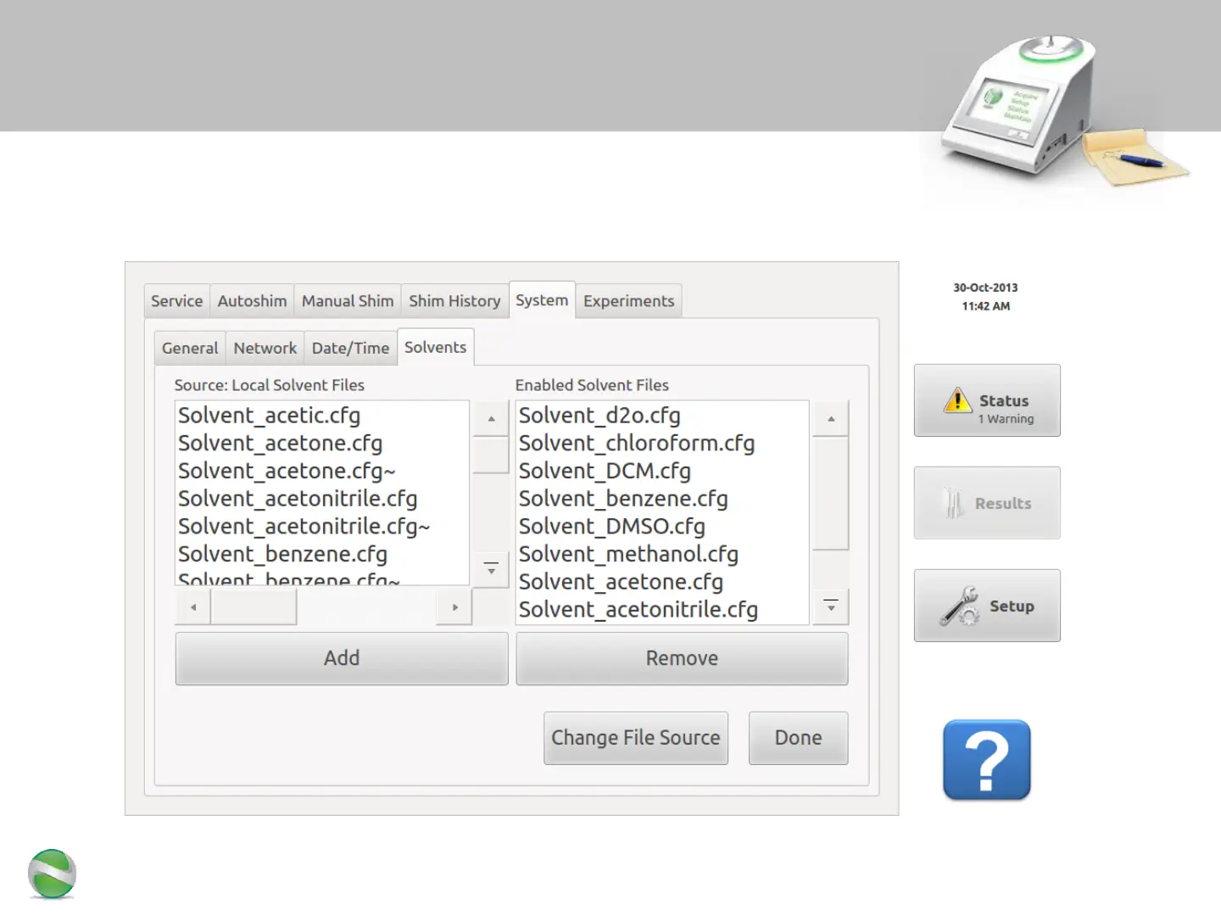This screenshot has height=916, width=1221.
Task: Show the Date/Time sub-tab
Action: tap(350, 349)
